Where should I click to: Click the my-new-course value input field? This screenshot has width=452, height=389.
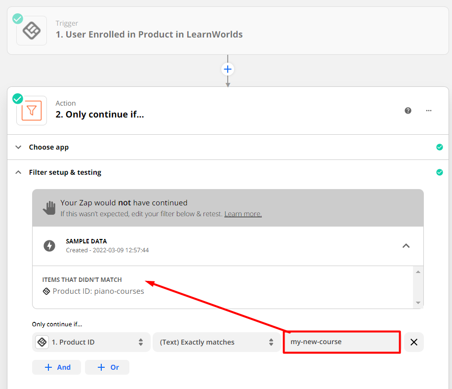click(342, 342)
